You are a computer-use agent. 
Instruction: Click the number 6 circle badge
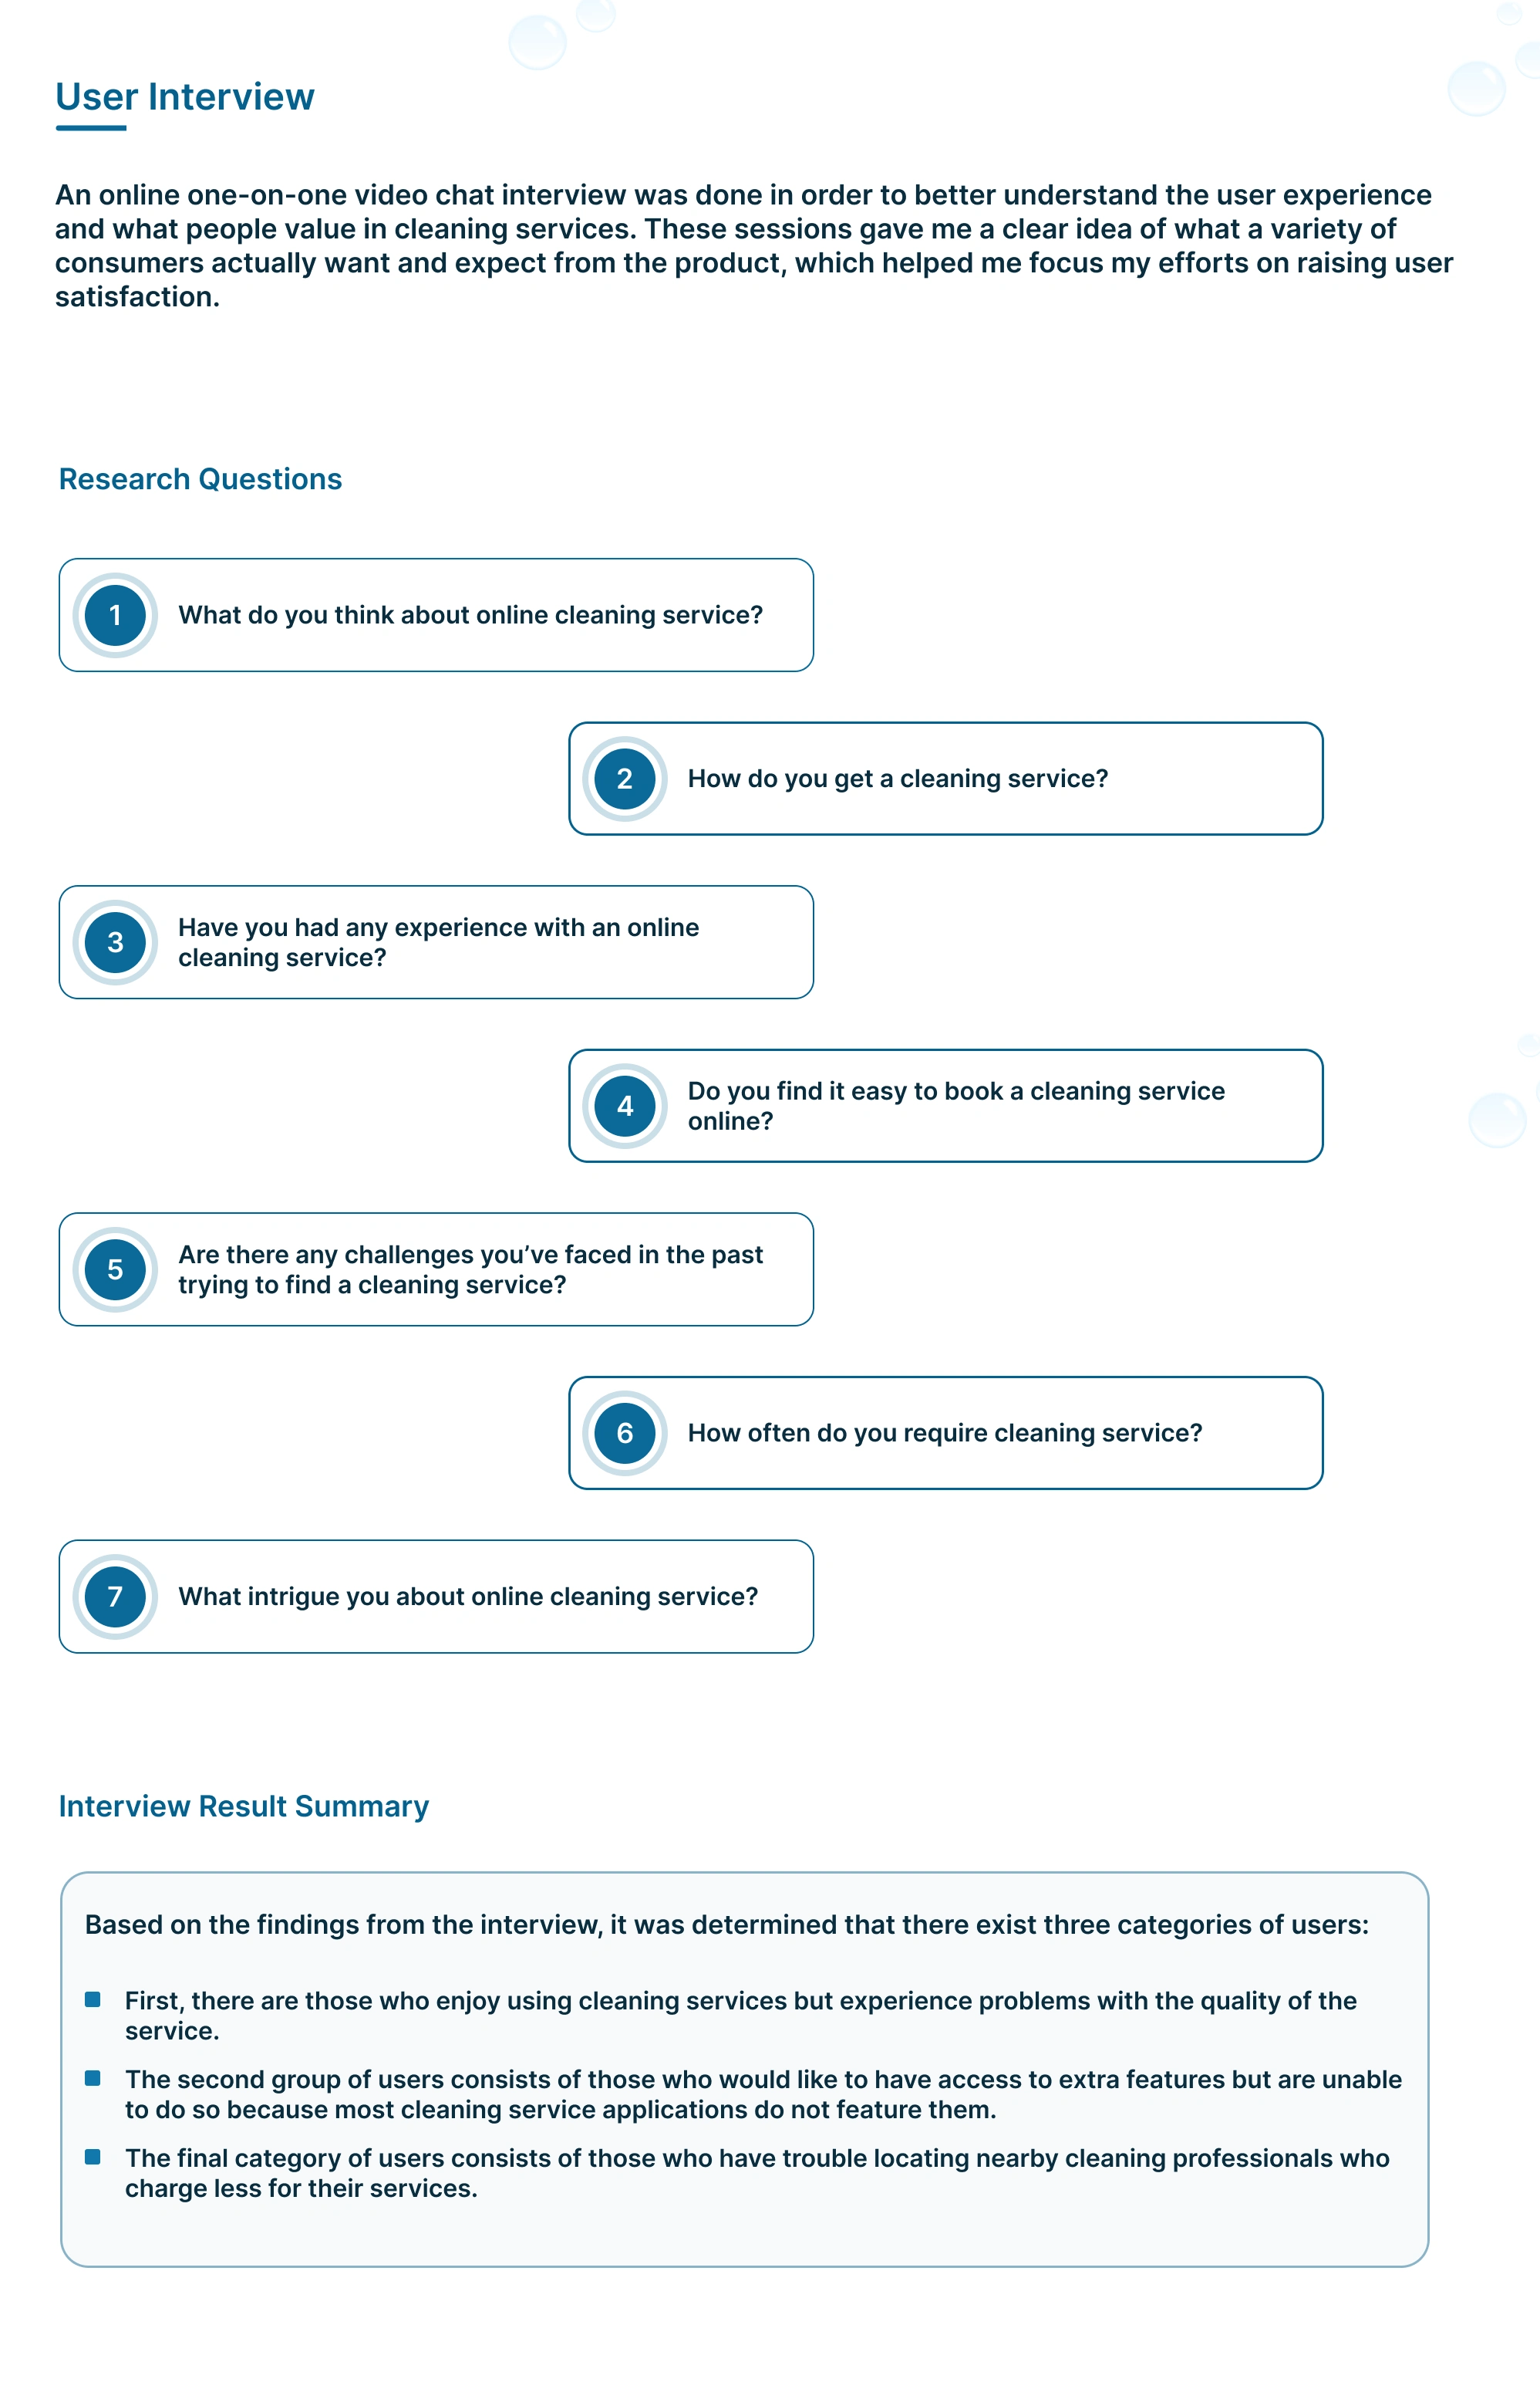point(625,1433)
